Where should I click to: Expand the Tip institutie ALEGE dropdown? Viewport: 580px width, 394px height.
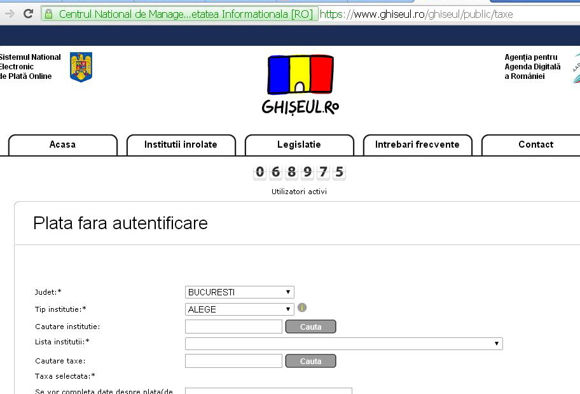click(x=239, y=309)
